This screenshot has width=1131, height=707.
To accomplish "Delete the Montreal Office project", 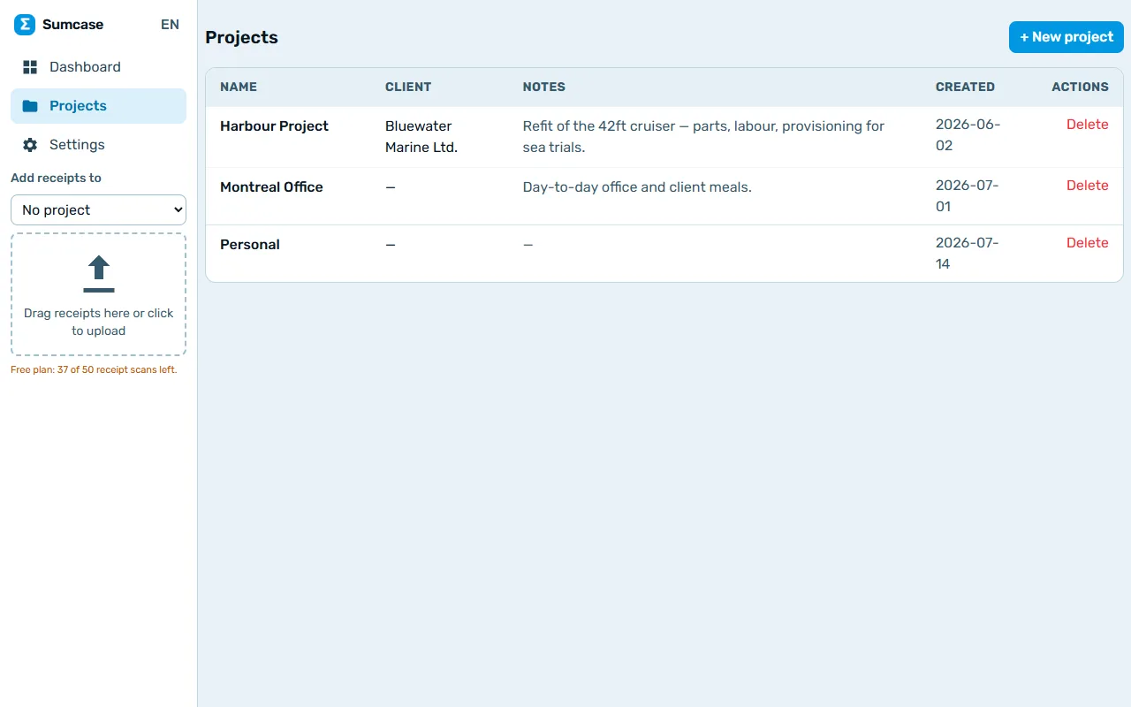I will pos(1087,186).
